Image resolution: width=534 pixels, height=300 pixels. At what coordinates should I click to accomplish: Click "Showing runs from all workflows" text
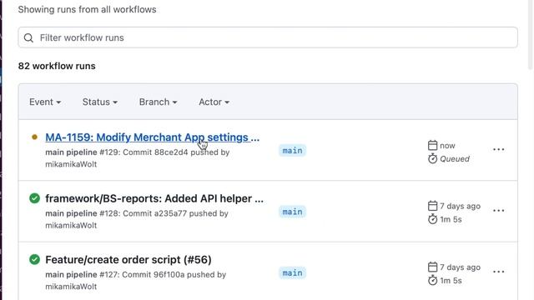click(x=87, y=9)
